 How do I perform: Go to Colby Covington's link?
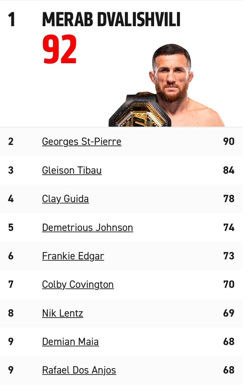pyautogui.click(x=78, y=285)
